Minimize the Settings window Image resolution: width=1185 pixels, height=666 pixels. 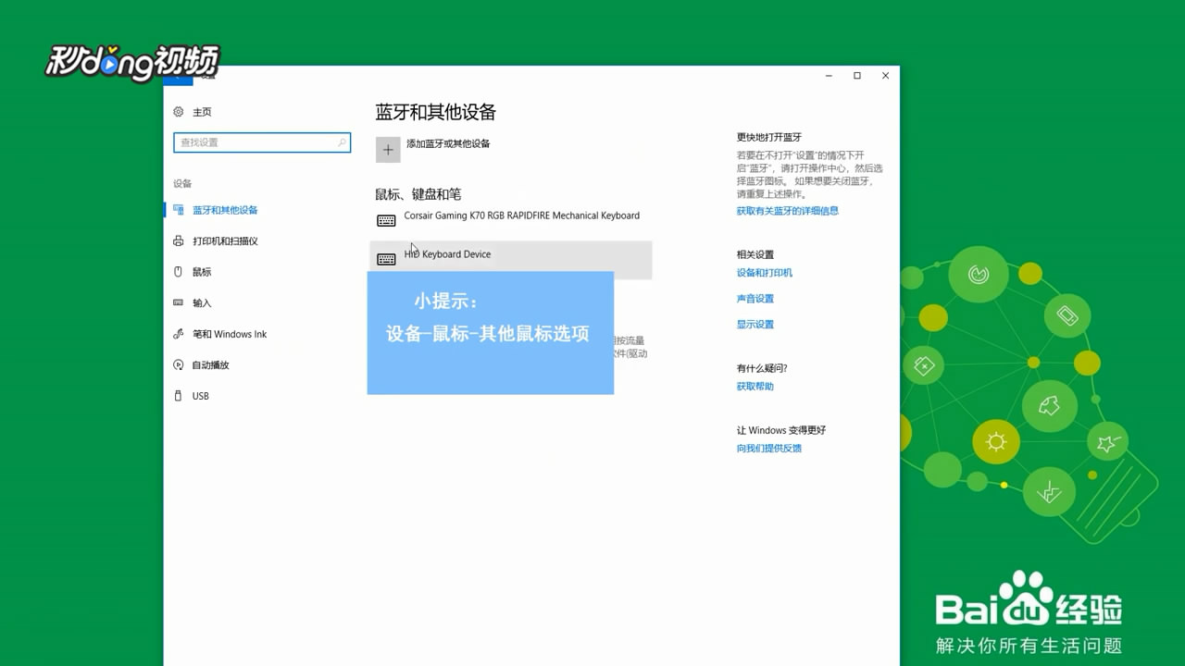click(829, 76)
